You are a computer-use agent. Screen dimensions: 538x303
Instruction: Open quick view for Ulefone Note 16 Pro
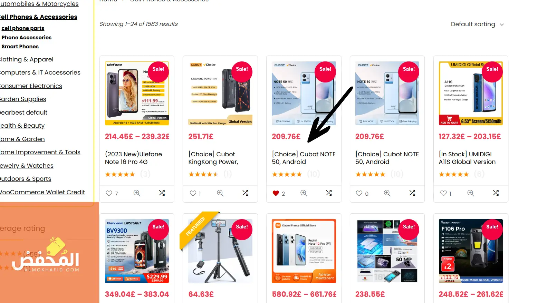[137, 193]
